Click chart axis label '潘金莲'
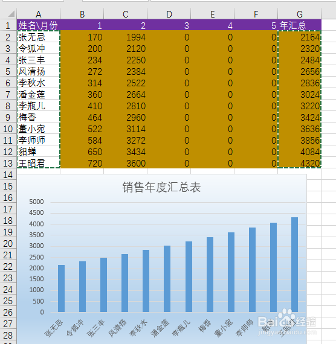 (160, 328)
